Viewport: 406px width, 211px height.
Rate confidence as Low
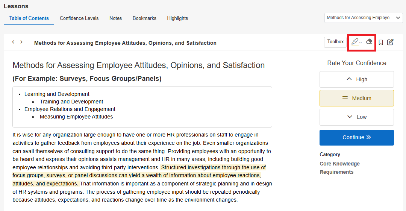click(356, 117)
